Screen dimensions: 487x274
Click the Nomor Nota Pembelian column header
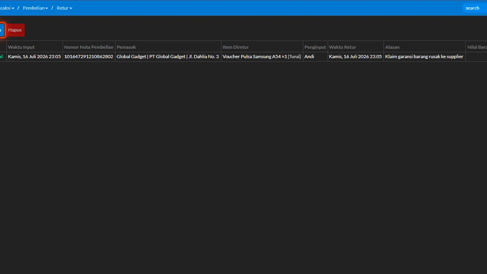(89, 47)
